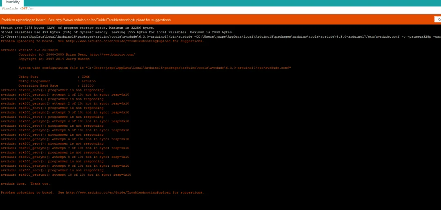Click the 'Using Programmer : arduino' line
Viewport: 441px width, 210px height.
(57, 81)
